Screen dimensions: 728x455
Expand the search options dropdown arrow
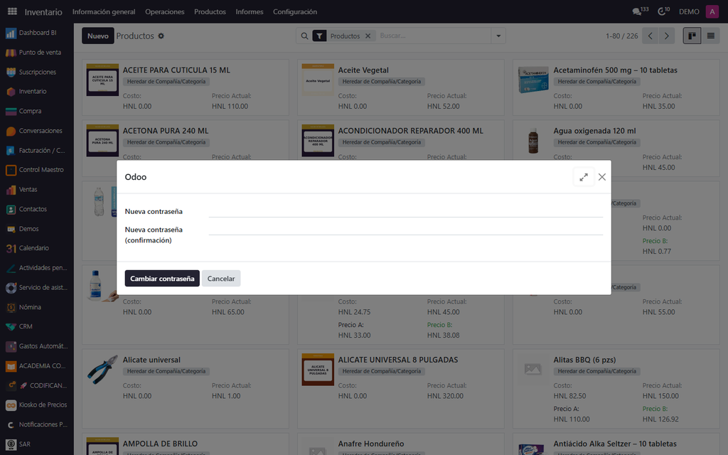coord(498,36)
